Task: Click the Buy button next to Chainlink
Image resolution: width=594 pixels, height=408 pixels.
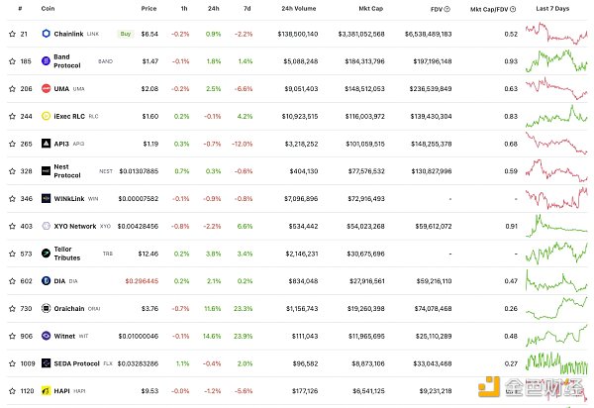Action: click(x=125, y=33)
